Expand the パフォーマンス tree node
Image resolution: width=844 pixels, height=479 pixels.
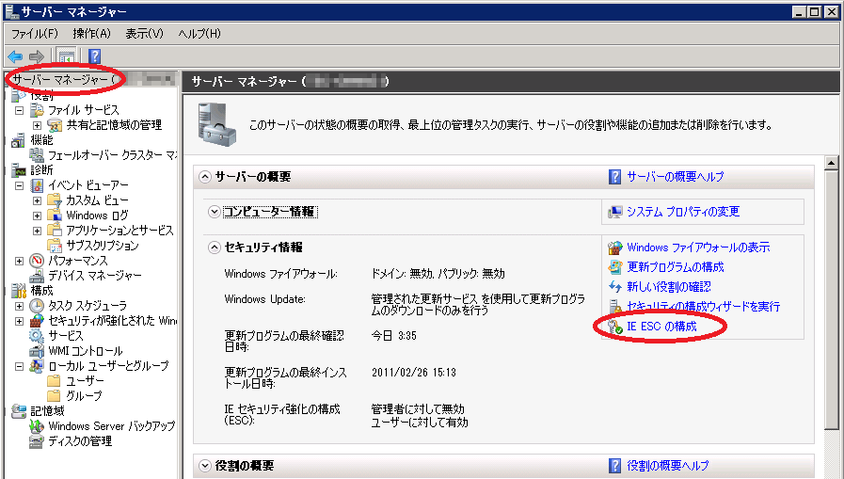click(x=20, y=261)
